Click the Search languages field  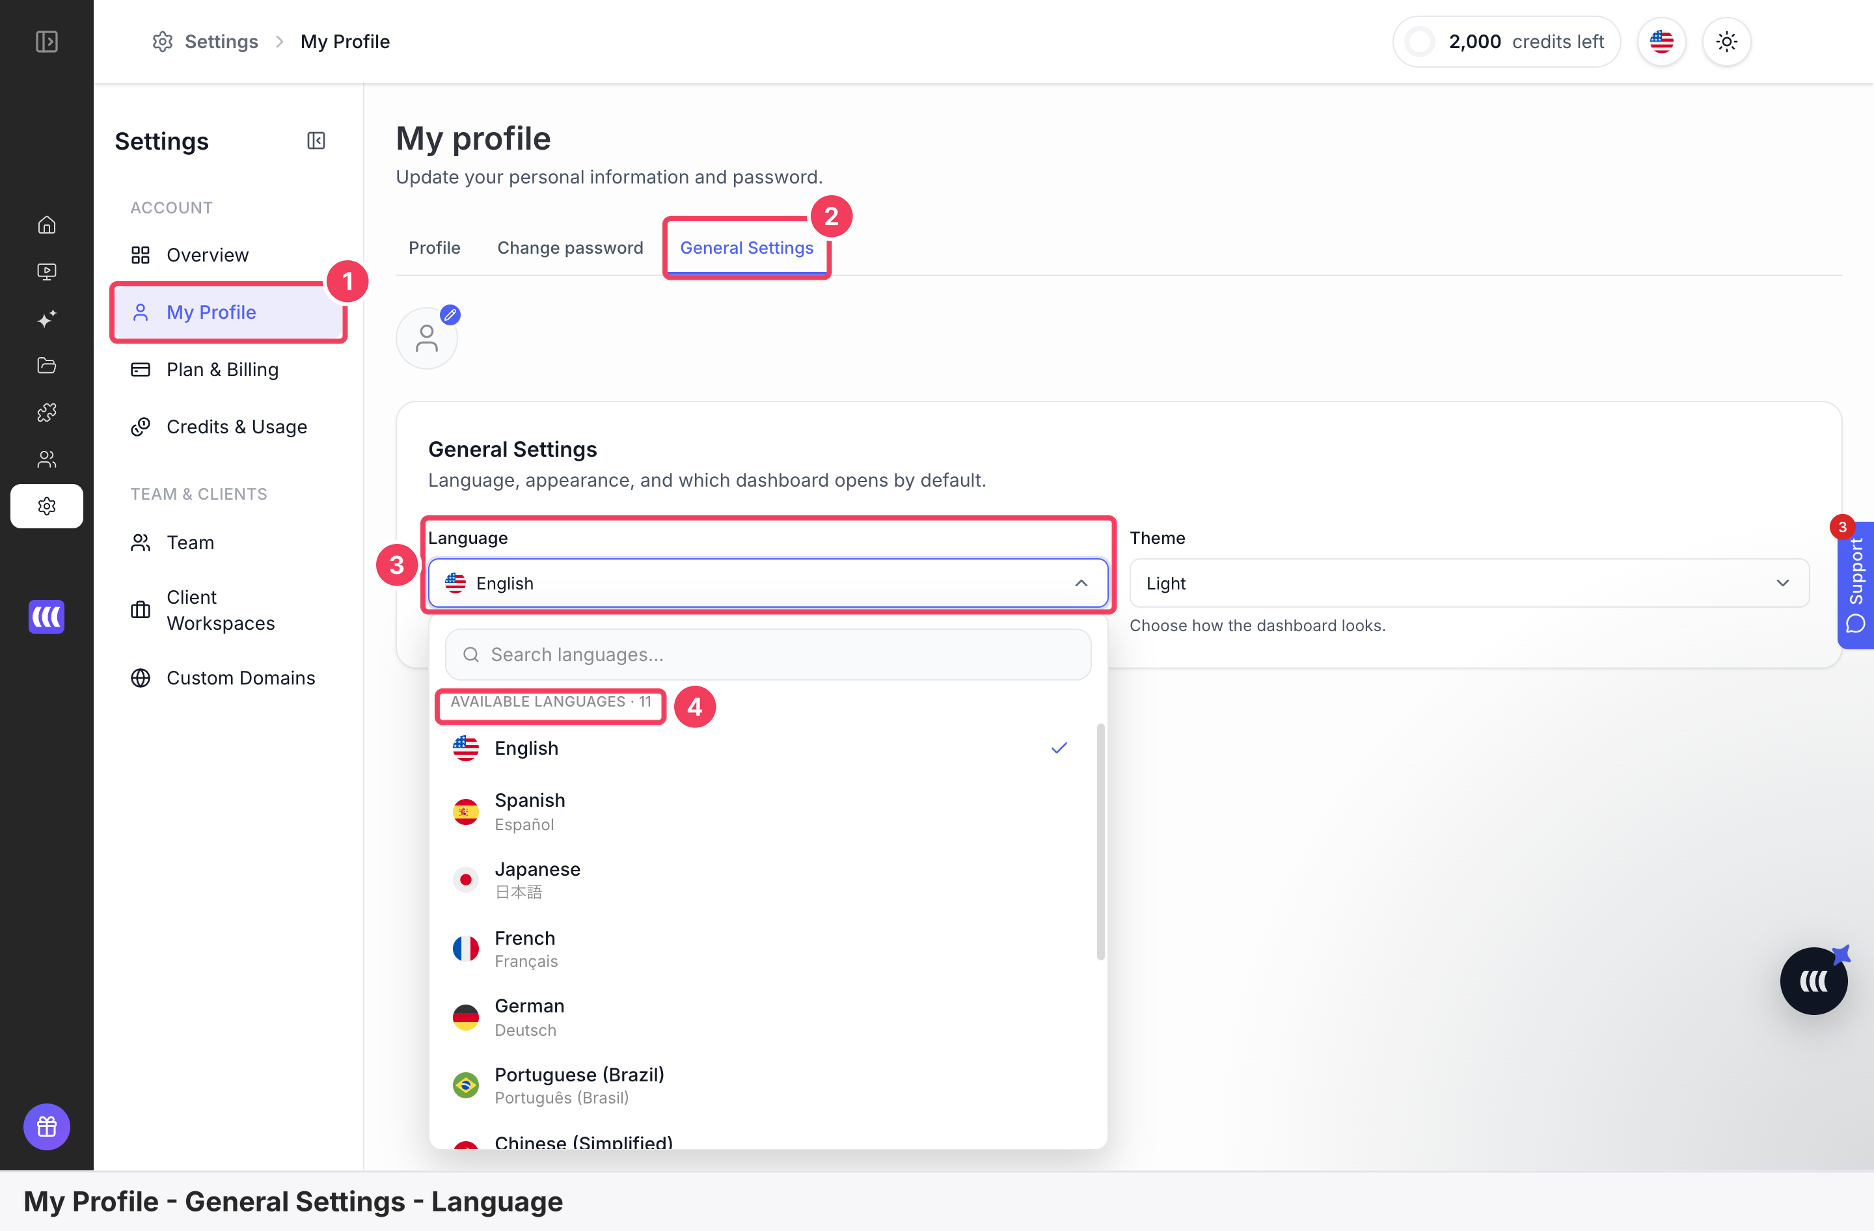click(768, 655)
